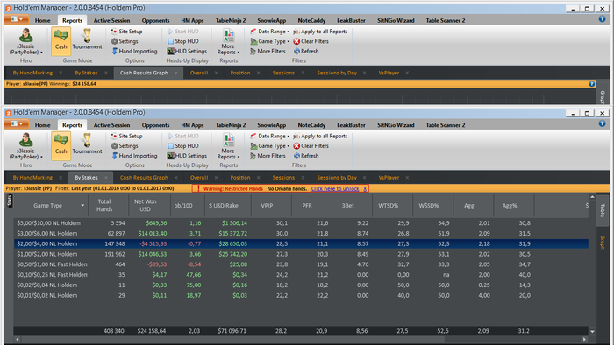Open TableNinja 2 tab in lower window
This screenshot has height=345, width=614.
pyautogui.click(x=231, y=125)
